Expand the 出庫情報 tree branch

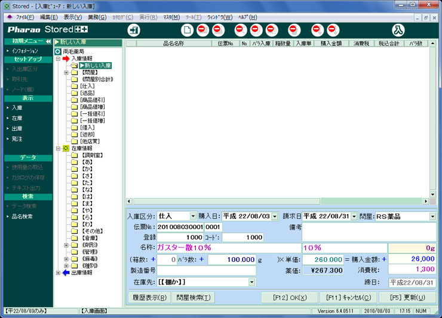tap(58, 273)
